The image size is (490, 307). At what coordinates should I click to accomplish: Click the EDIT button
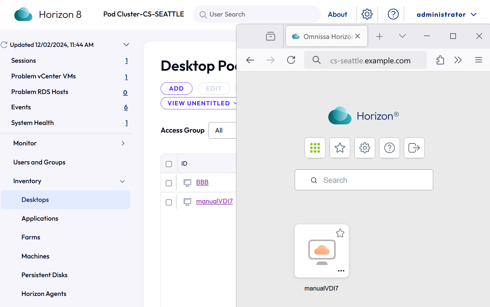pyautogui.click(x=214, y=88)
